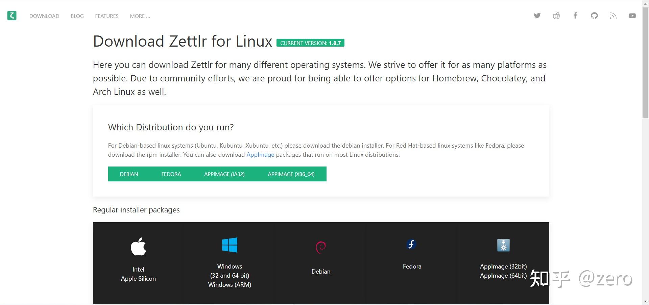This screenshot has height=305, width=649.
Task: Open the Twitter social icon
Action: click(537, 16)
